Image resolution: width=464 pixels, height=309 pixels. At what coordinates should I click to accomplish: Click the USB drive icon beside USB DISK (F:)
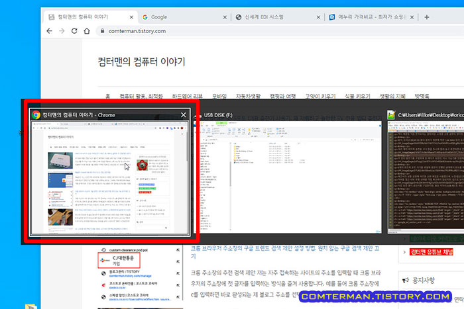[198, 116]
